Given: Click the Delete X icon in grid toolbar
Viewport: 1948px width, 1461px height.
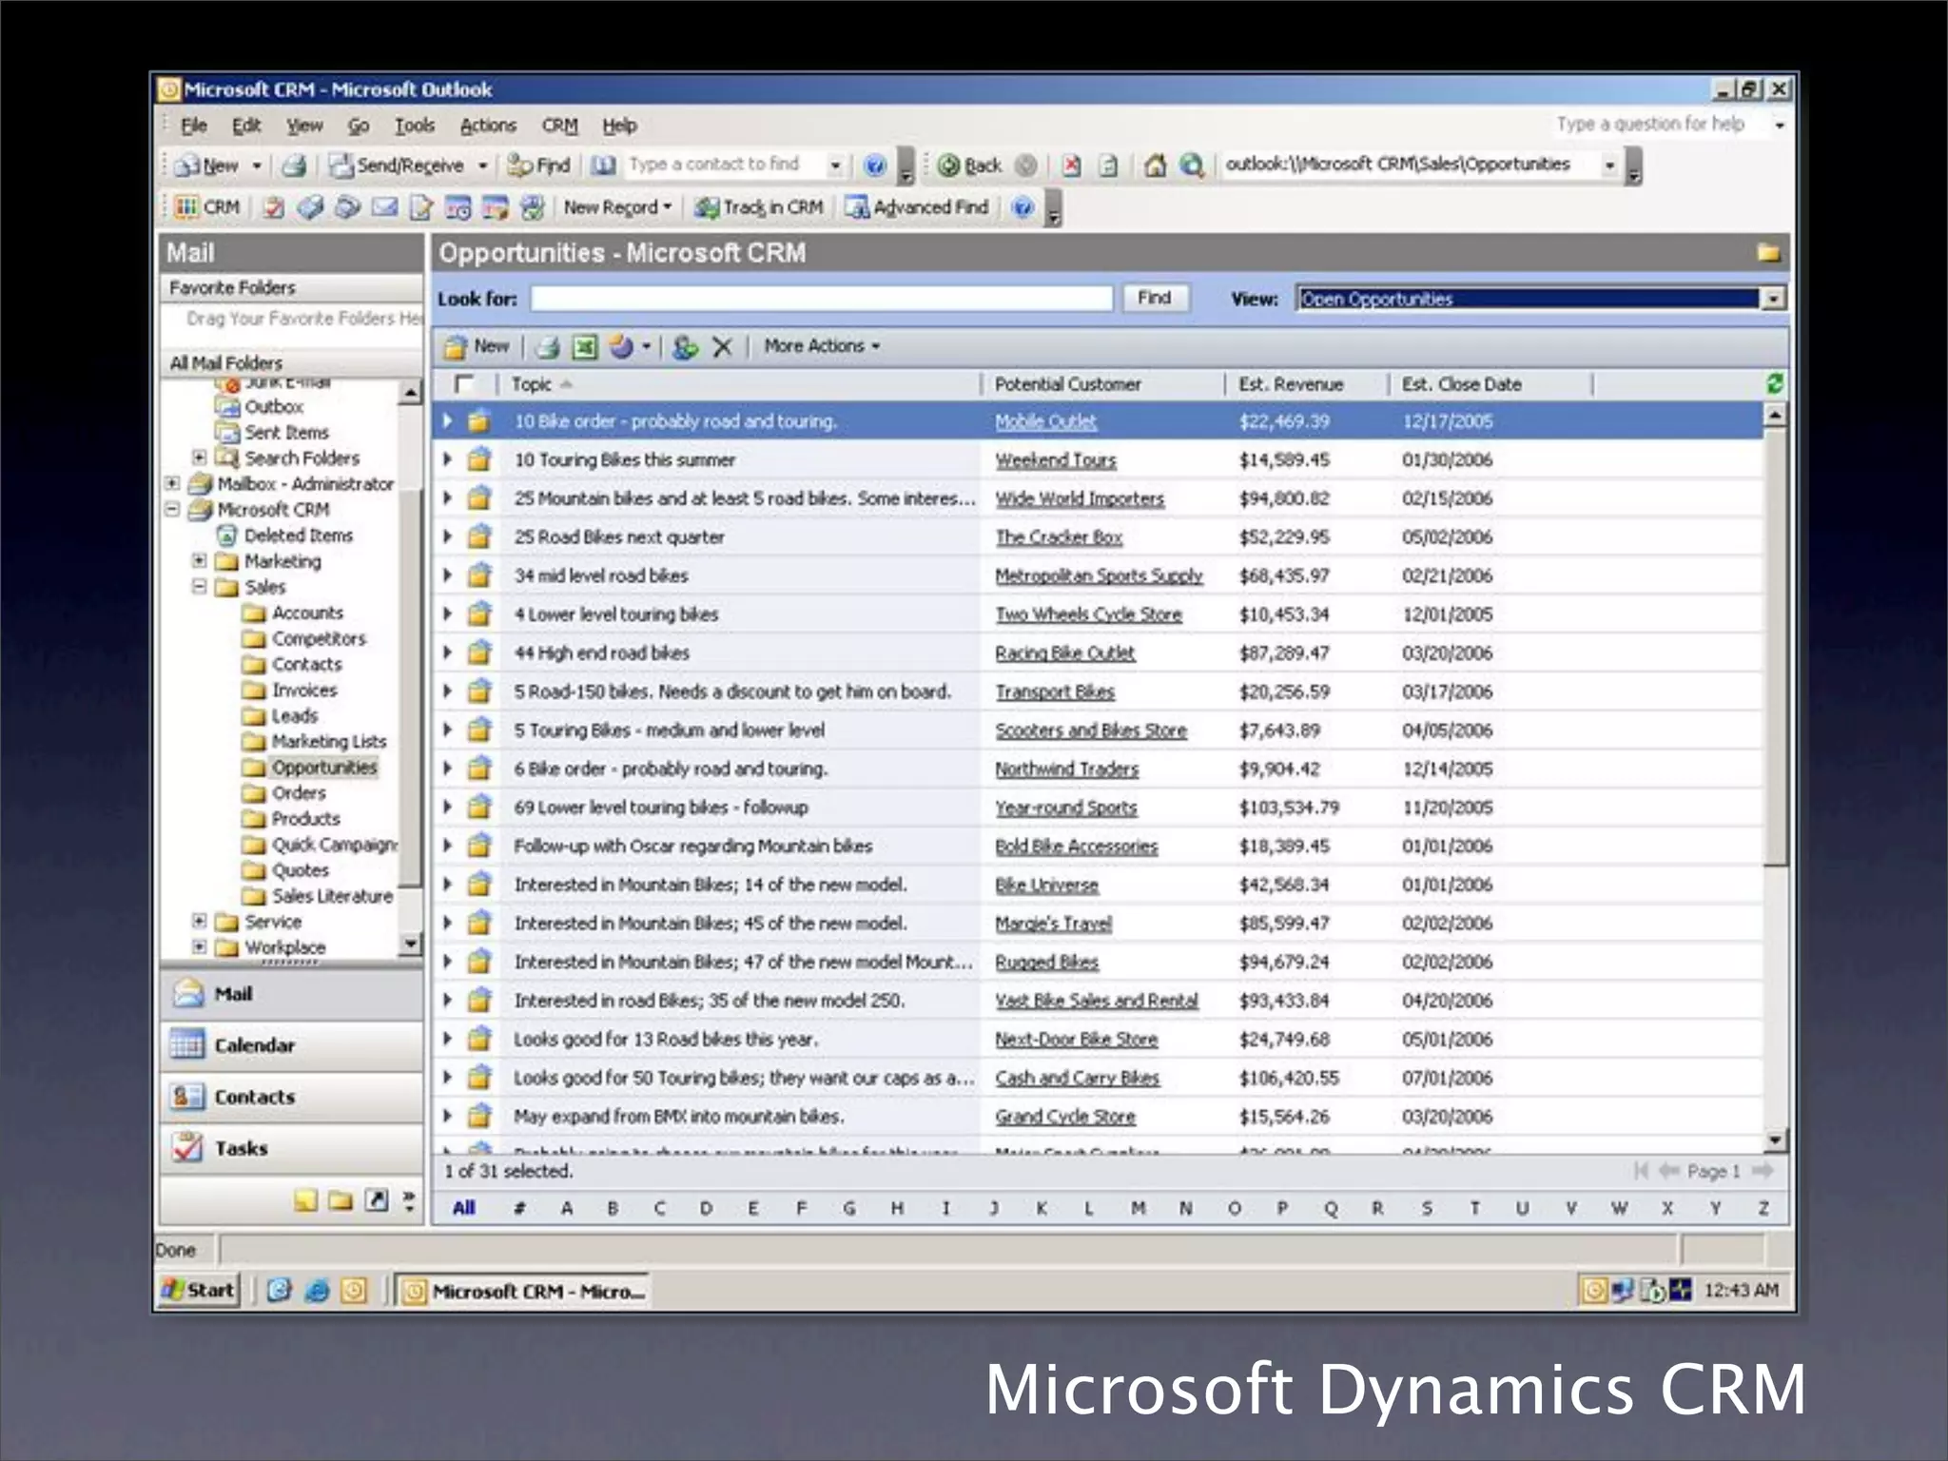Looking at the screenshot, I should 722,347.
